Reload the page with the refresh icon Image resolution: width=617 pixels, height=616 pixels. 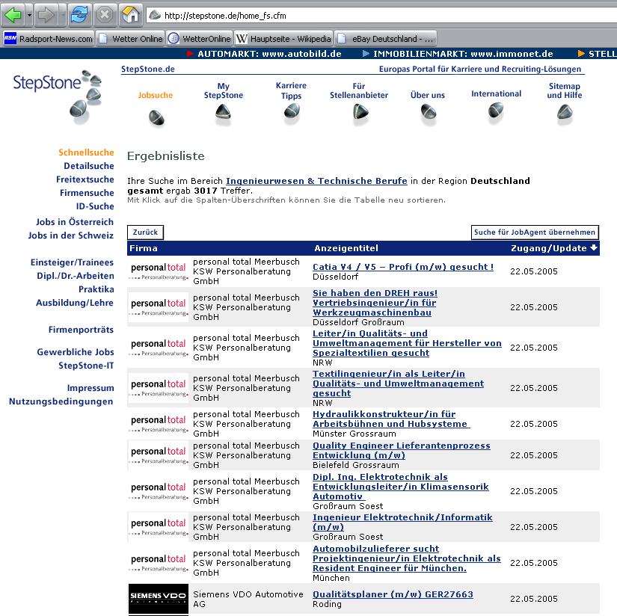[79, 16]
